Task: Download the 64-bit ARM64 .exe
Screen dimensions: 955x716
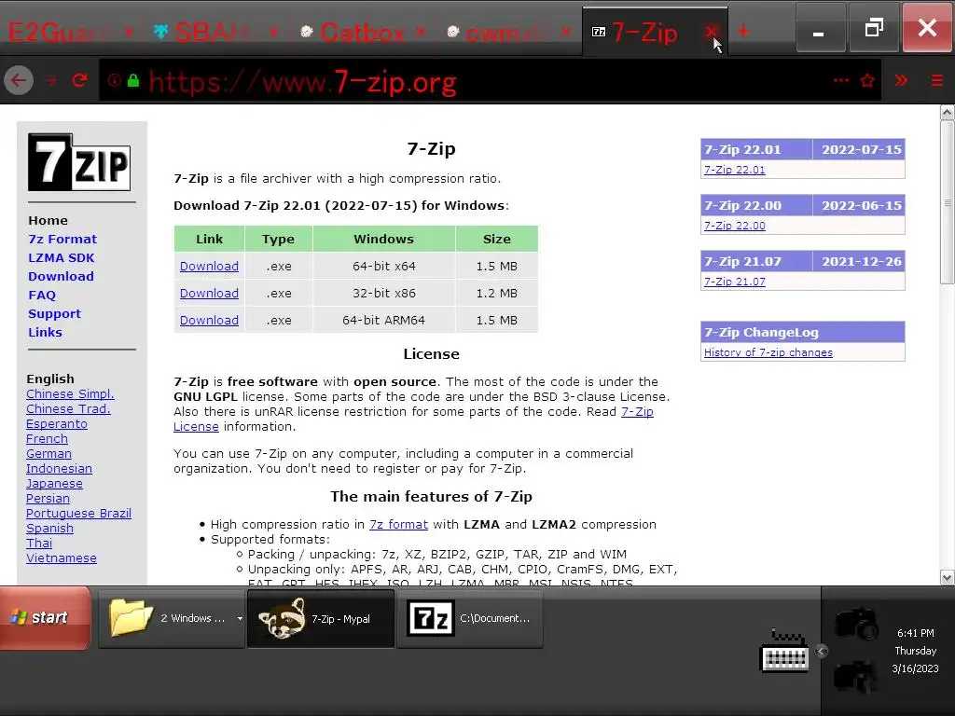Action: pyautogui.click(x=209, y=321)
